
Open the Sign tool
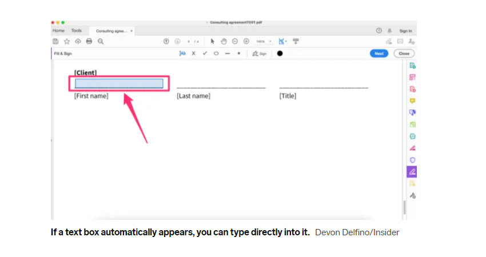(x=260, y=54)
